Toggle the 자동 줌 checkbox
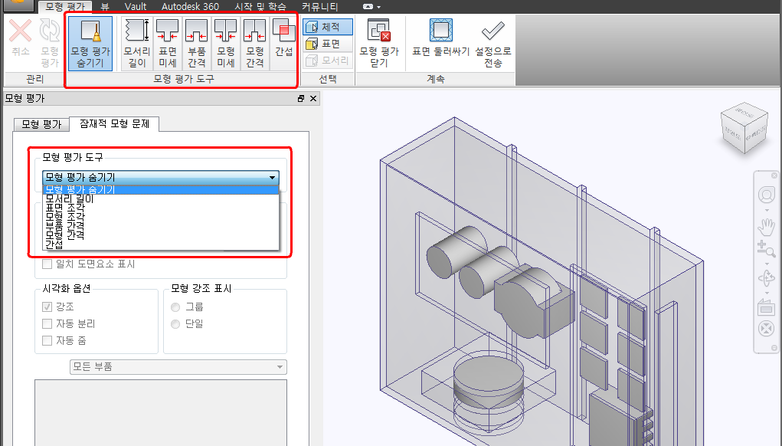The height and width of the screenshot is (446, 782). pyautogui.click(x=47, y=341)
